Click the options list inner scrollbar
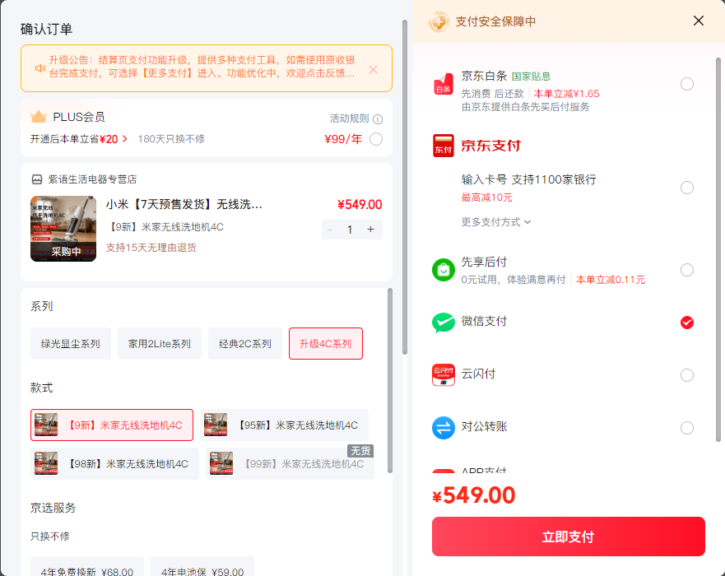The image size is (725, 576). click(390, 380)
